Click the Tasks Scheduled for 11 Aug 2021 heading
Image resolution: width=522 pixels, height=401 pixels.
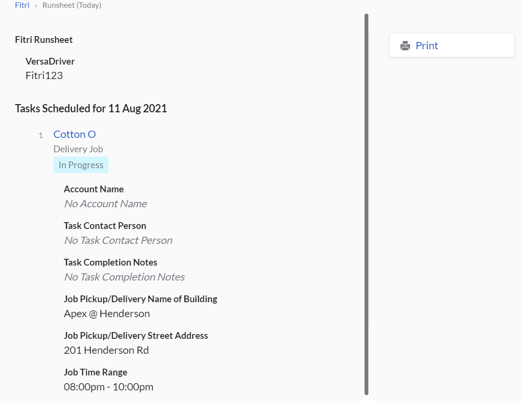pos(91,108)
